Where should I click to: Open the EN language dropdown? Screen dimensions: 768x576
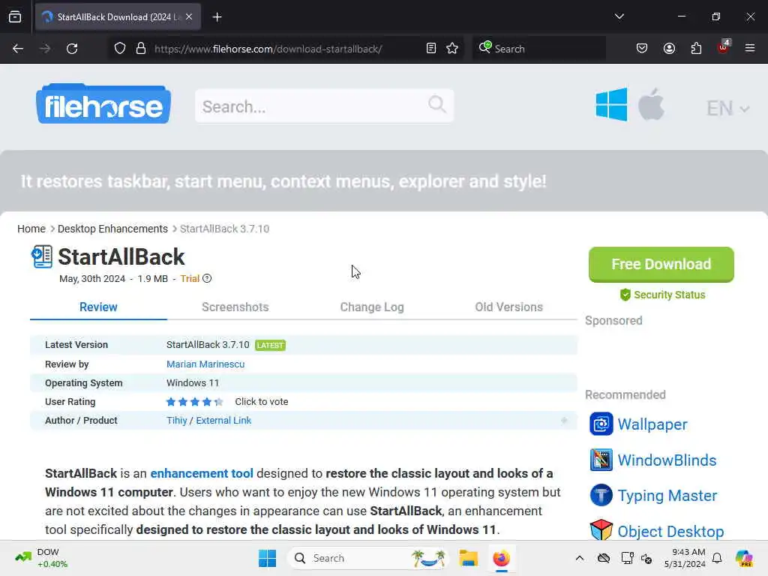point(727,108)
